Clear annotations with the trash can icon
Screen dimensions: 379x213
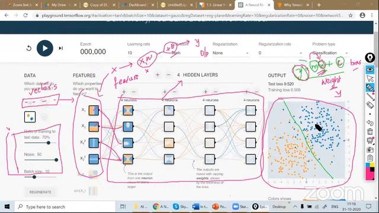click(370, 131)
